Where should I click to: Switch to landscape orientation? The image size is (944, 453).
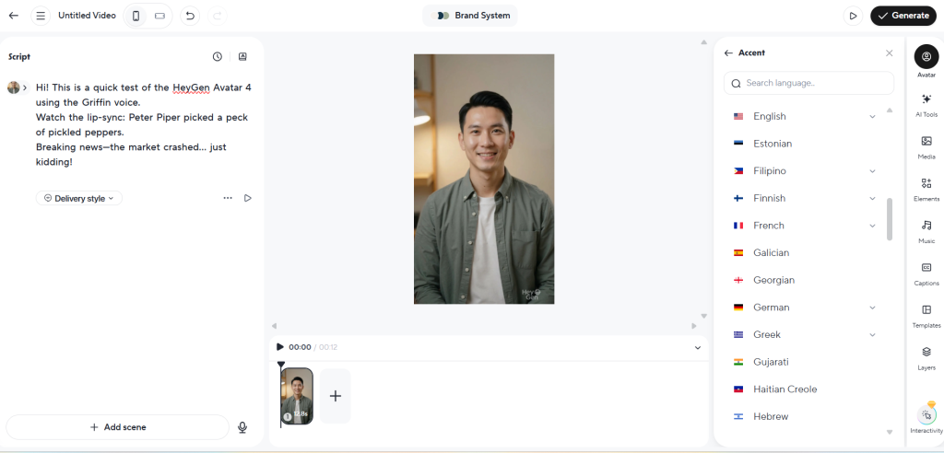click(x=159, y=16)
